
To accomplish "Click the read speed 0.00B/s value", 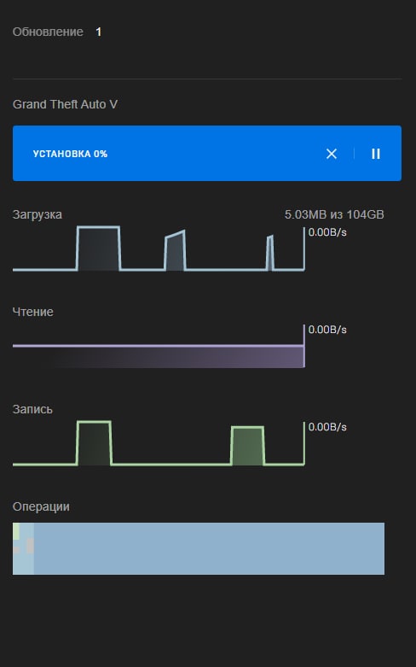I will coord(327,330).
